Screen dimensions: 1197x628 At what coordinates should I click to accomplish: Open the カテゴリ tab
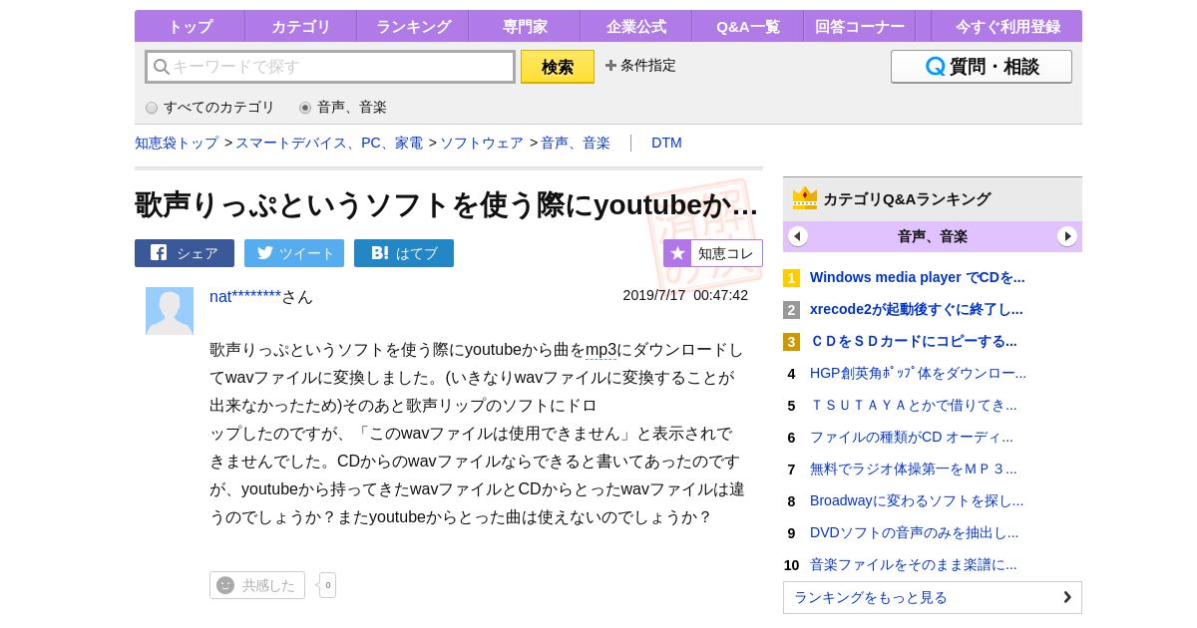[300, 26]
